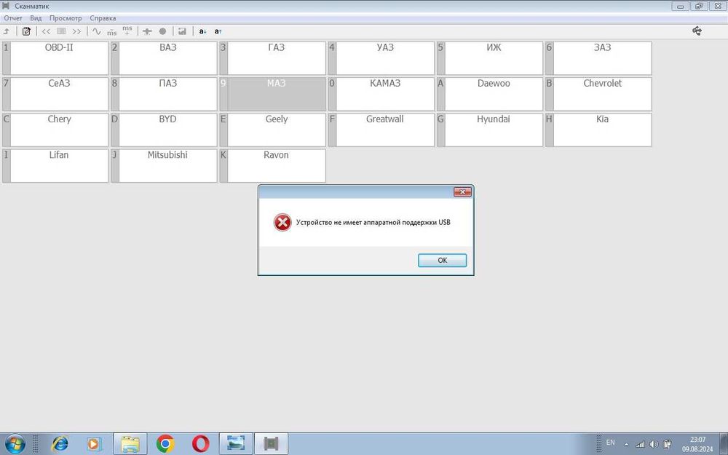
Task: Select the ВАЗ tile
Action: pyautogui.click(x=165, y=58)
